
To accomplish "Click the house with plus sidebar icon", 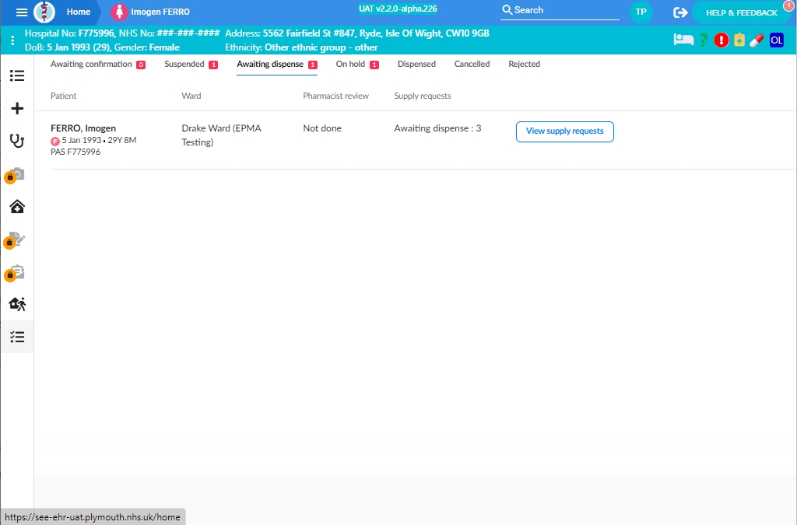I will point(17,207).
